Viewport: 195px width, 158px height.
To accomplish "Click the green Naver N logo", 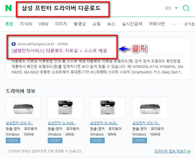I will click(9, 8).
